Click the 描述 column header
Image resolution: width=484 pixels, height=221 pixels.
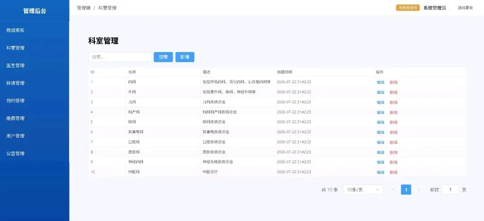tap(207, 72)
